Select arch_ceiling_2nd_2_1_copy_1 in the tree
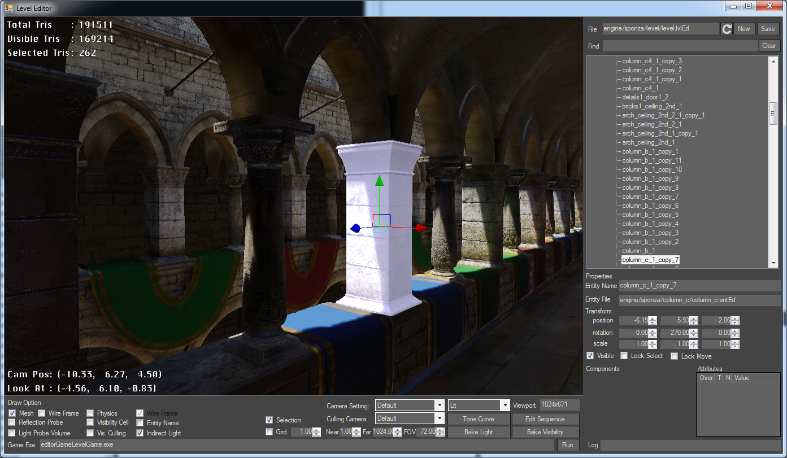787x458 pixels. [663, 115]
